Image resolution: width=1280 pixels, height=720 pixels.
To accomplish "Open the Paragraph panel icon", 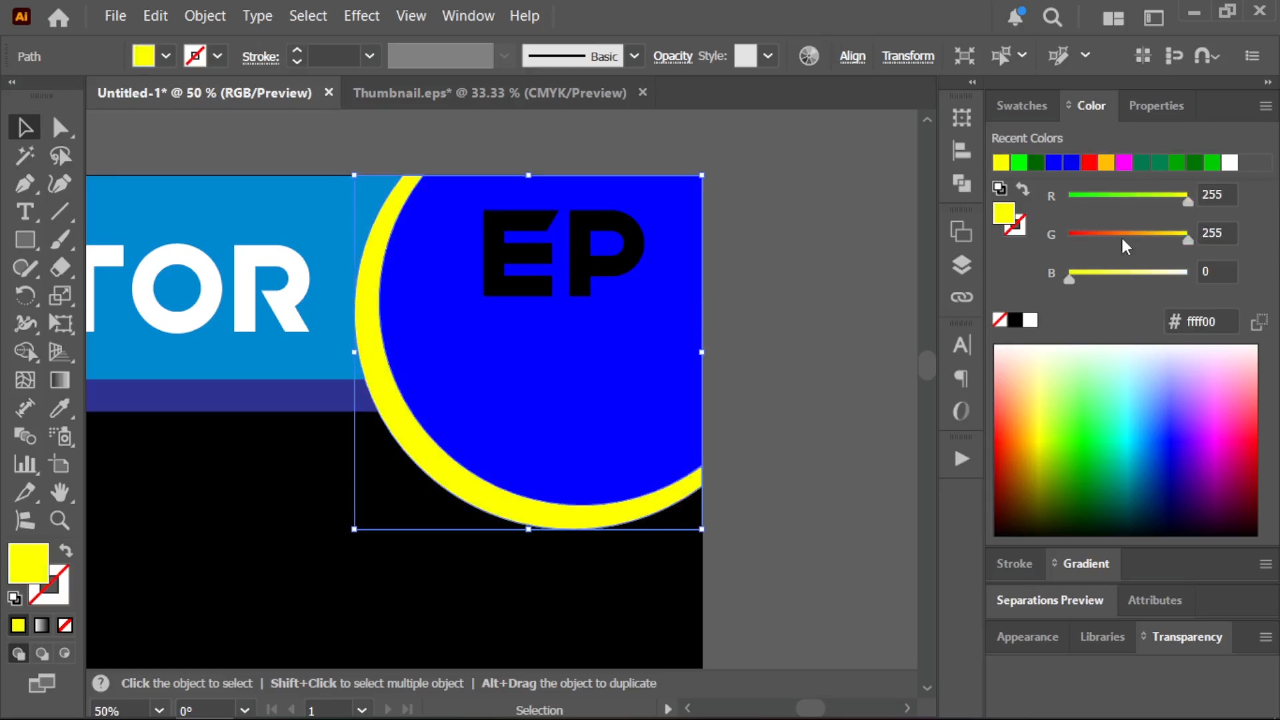I will point(961,379).
